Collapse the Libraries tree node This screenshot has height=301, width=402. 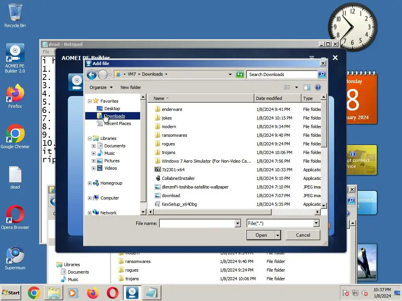point(90,138)
